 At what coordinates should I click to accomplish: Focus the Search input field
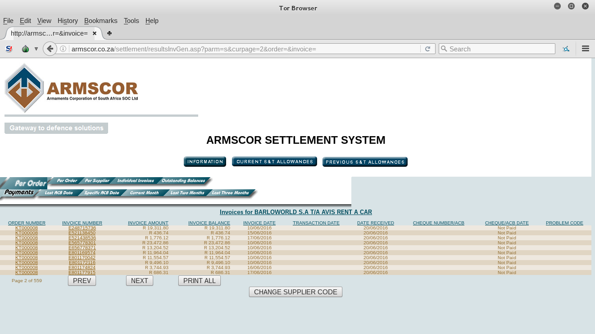click(497, 49)
